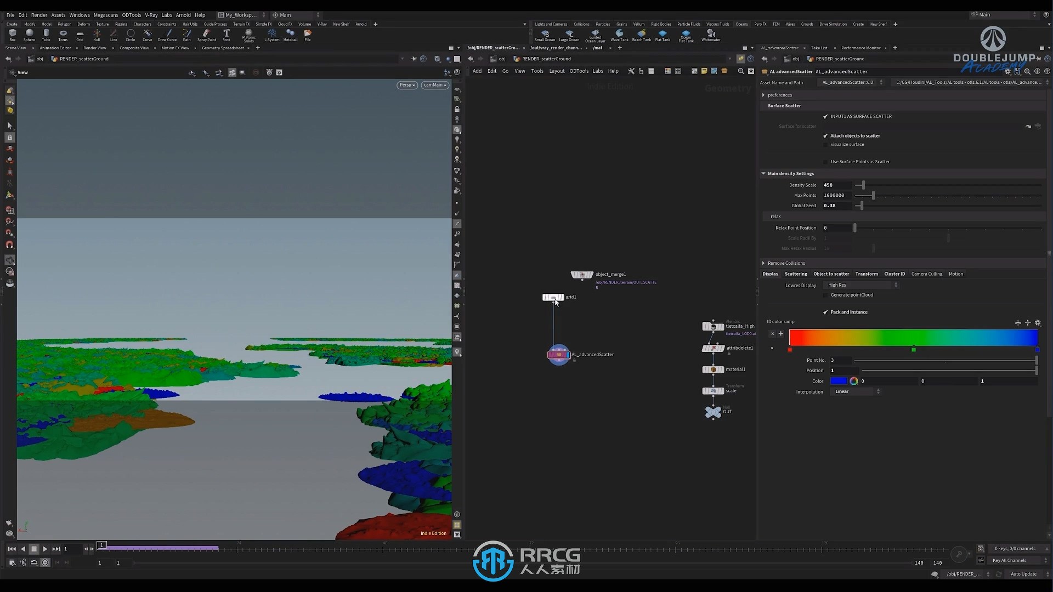The width and height of the screenshot is (1053, 592).
Task: Select the L-System shelf tool
Action: pyautogui.click(x=271, y=35)
